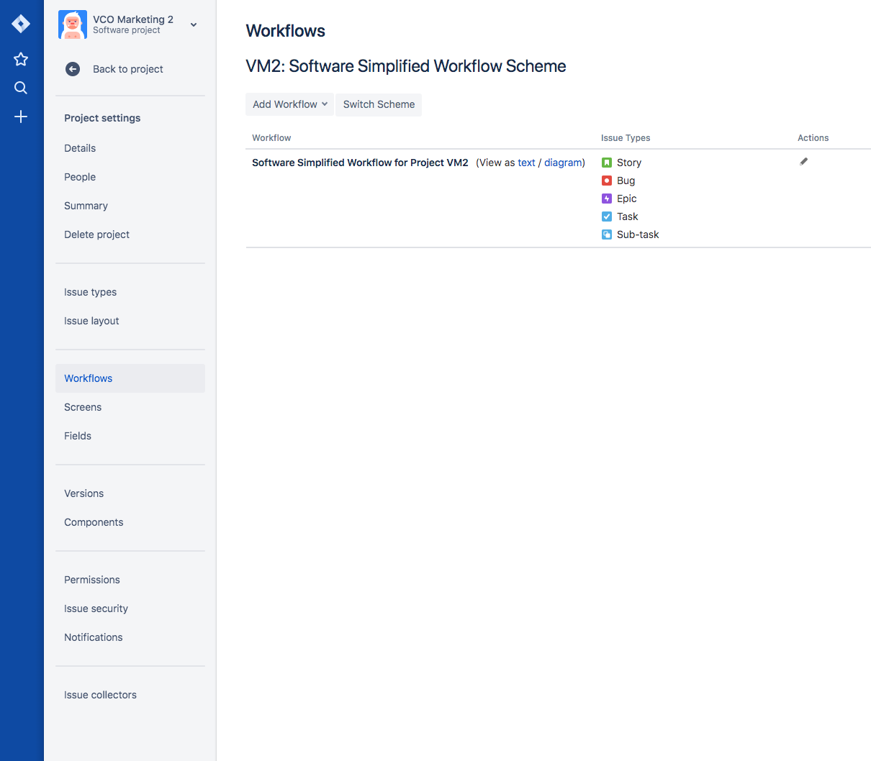The image size is (871, 761).
Task: Open Fields settings page
Action: (78, 436)
